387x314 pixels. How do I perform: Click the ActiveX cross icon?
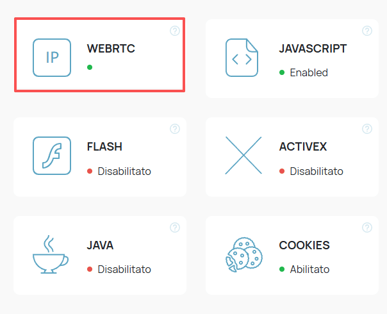(243, 156)
